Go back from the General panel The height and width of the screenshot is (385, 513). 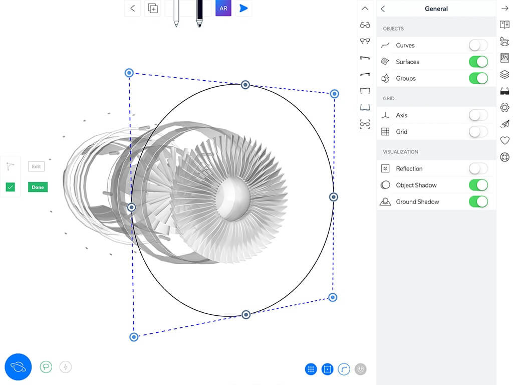(383, 9)
